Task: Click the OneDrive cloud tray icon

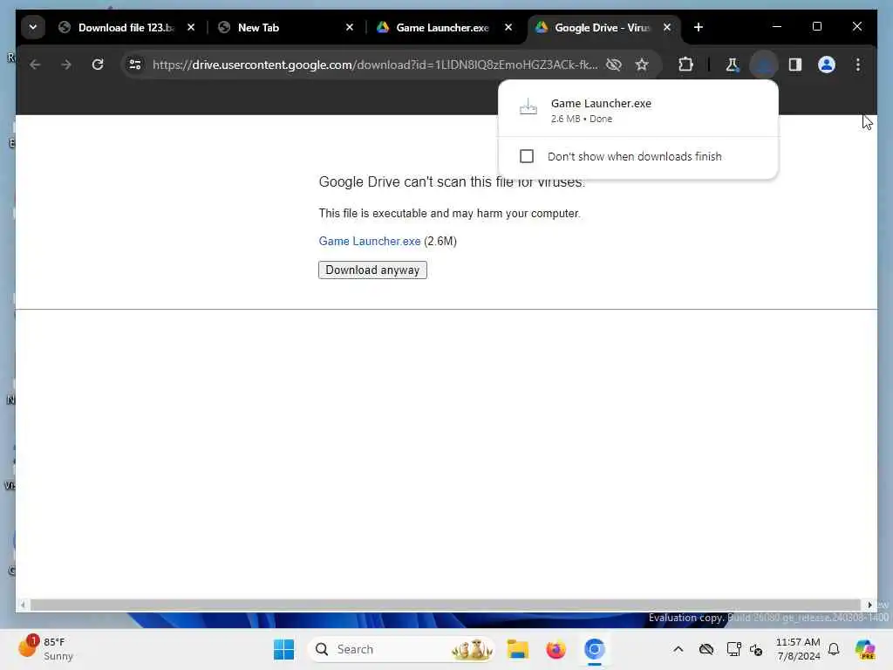Action: click(706, 649)
